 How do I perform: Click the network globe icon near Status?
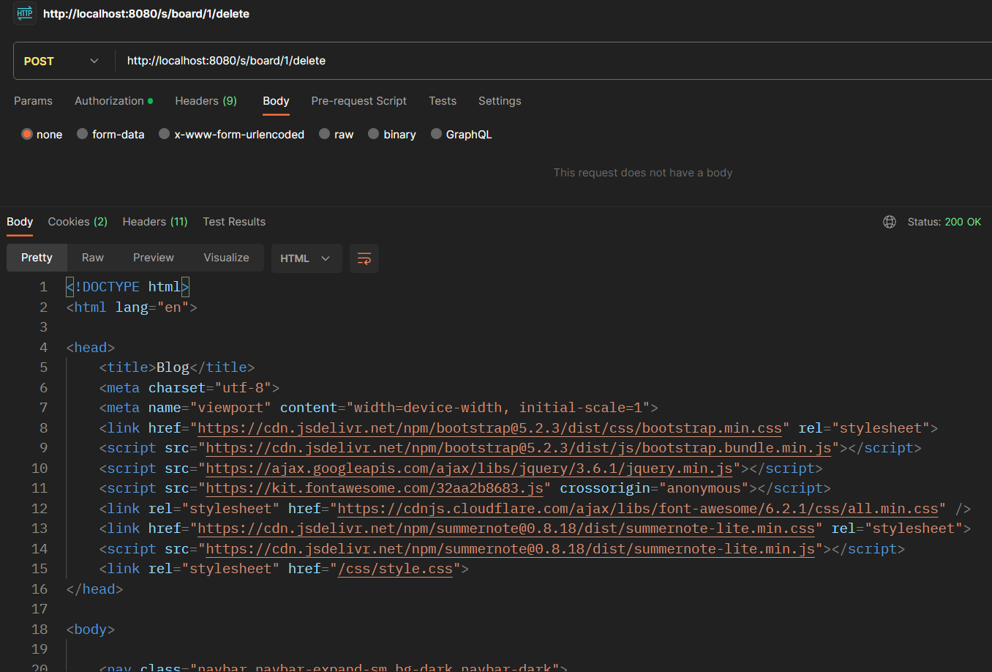click(890, 222)
